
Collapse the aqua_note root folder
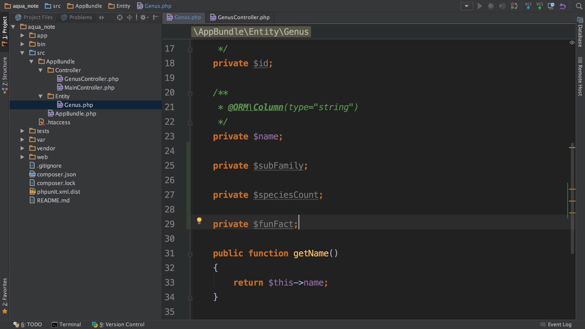[x=13, y=27]
